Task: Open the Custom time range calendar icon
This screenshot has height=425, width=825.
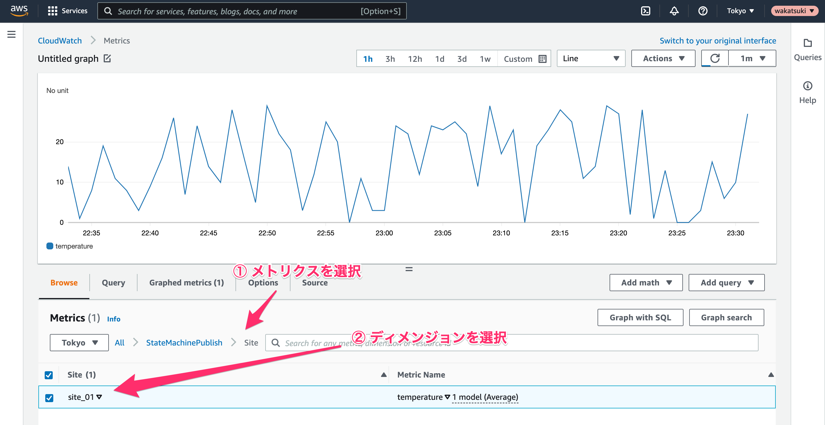Action: coord(543,59)
